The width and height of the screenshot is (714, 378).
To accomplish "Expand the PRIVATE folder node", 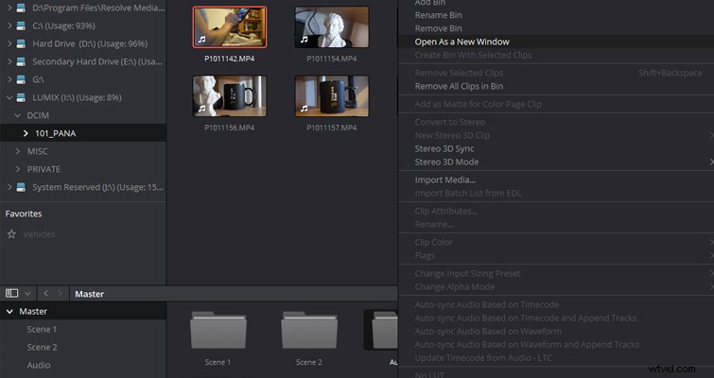I will pos(18,169).
